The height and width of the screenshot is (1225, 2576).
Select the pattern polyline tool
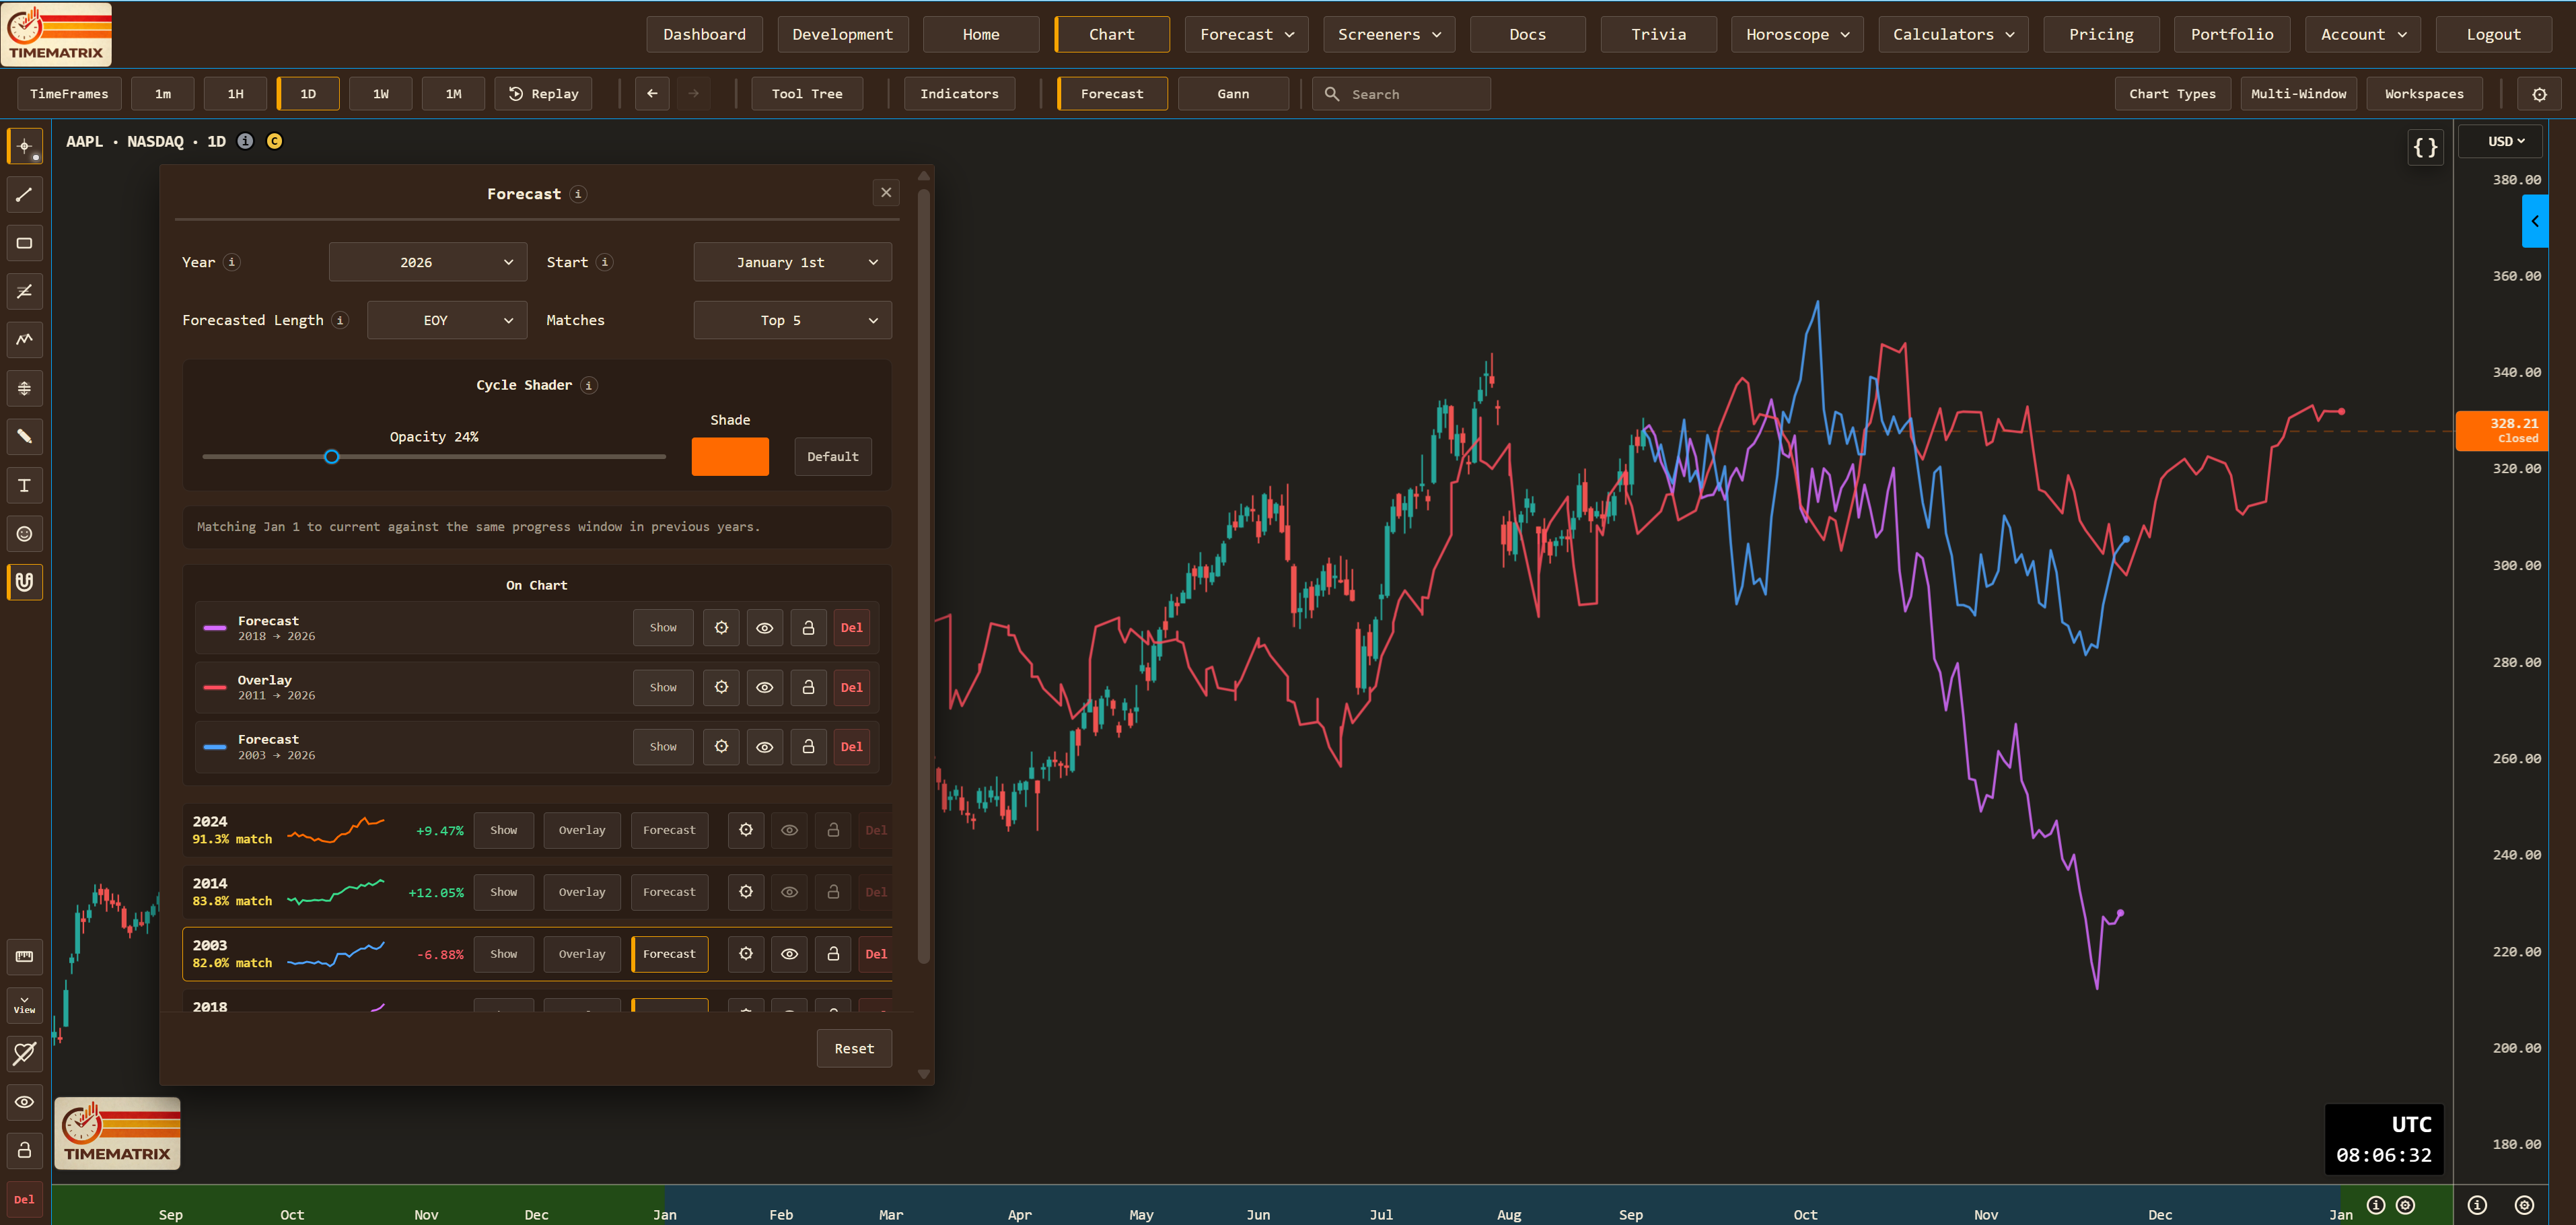(25, 340)
